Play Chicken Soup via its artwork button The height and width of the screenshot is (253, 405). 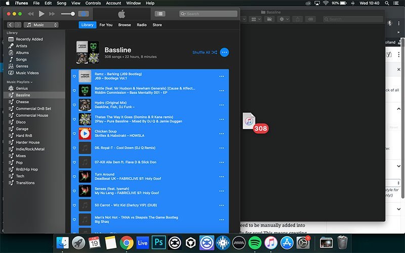coord(85,134)
